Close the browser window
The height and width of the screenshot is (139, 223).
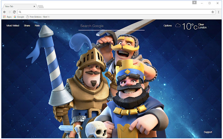pyautogui.click(x=217, y=3)
